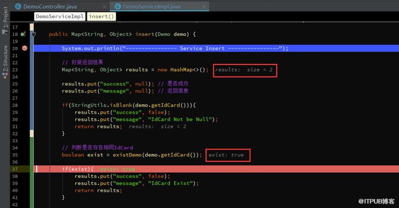Viewport: 399px width, 208px height.
Task: Click the closing brace on line 41
Action: pos(63,197)
